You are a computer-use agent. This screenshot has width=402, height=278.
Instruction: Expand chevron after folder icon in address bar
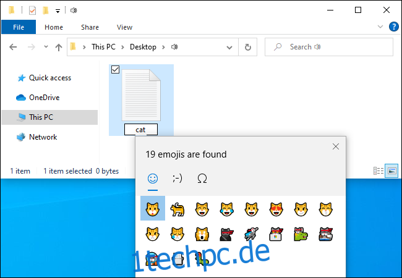(84, 47)
